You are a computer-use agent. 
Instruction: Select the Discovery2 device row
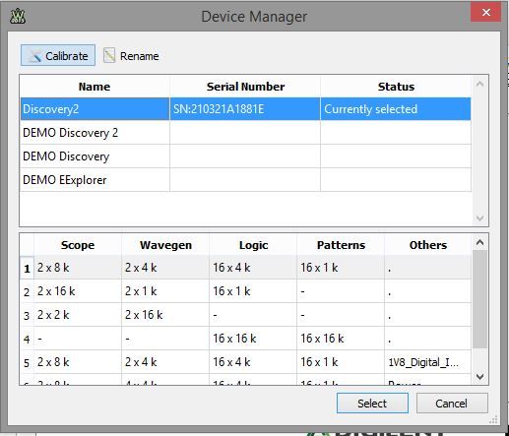click(x=245, y=109)
